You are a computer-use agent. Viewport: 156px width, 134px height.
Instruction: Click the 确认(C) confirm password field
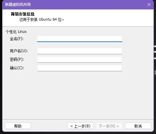[x=80, y=68]
